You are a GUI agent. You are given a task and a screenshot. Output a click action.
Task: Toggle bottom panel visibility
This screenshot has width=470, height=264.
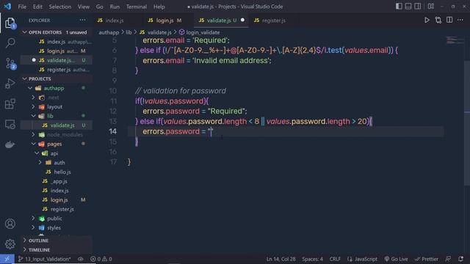pos(408,7)
